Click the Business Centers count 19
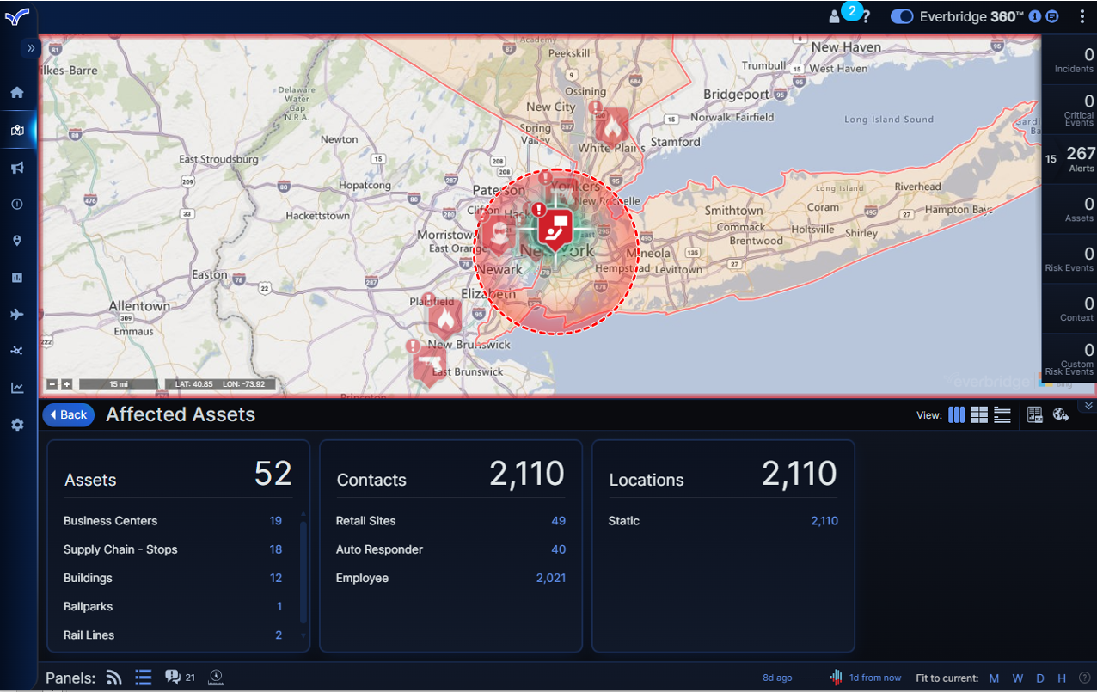Viewport: 1097px width, 693px height. tap(275, 521)
